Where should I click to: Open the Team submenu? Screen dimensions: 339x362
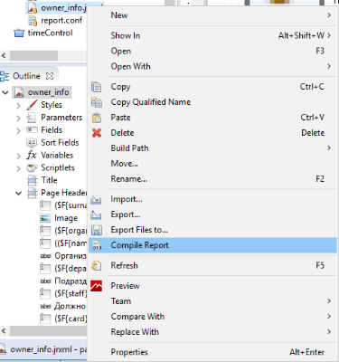click(212, 301)
